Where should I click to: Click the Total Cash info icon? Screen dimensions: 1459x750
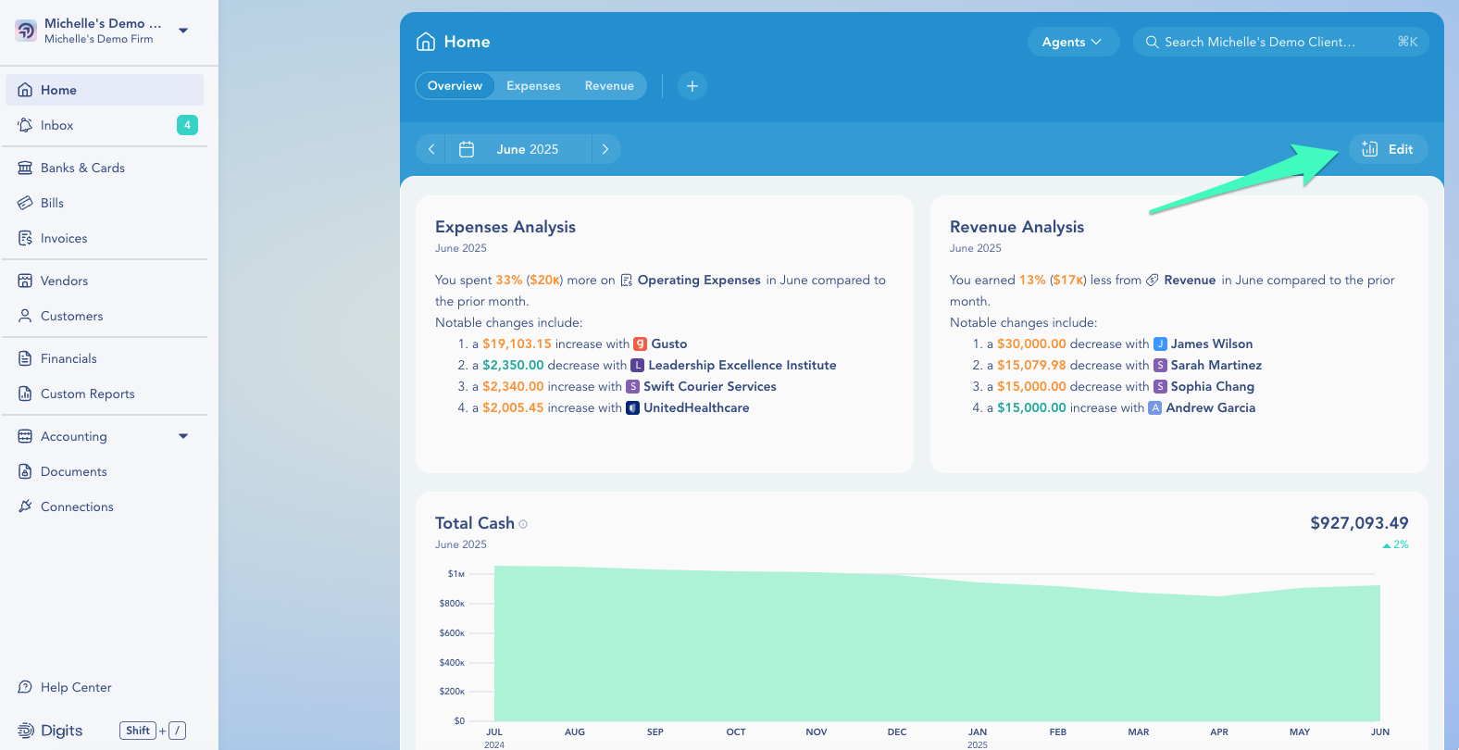pos(523,524)
